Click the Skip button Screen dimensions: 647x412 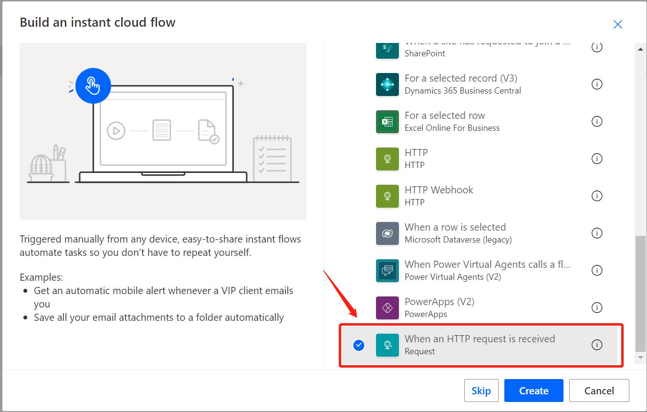coord(481,391)
